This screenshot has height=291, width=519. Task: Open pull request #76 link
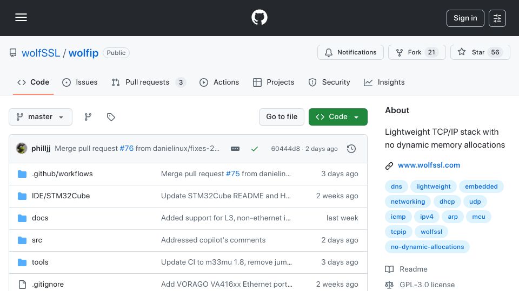127,149
